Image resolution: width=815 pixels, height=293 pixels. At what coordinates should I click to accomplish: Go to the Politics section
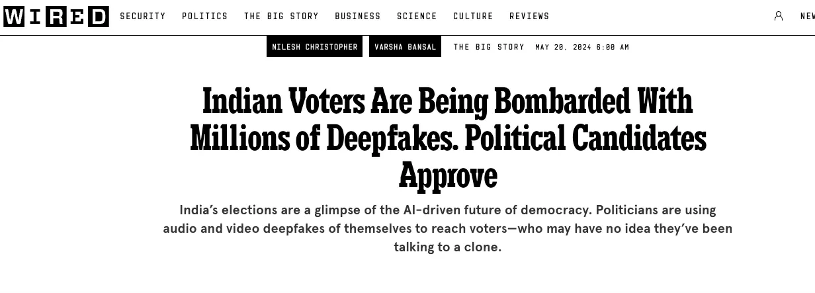205,16
